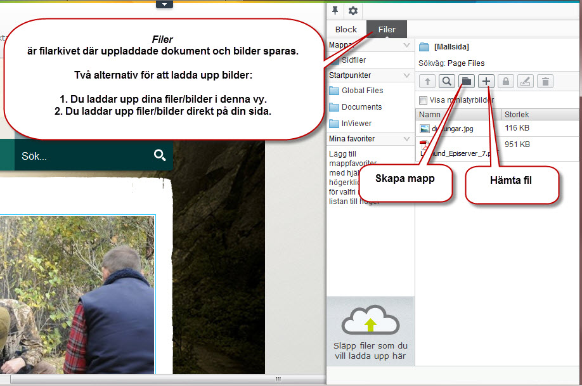Click the horizontal scrollbar at bottom
The width and height of the screenshot is (582, 386).
coord(167,379)
